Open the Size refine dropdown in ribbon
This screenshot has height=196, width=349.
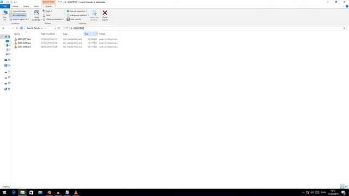coord(47,15)
